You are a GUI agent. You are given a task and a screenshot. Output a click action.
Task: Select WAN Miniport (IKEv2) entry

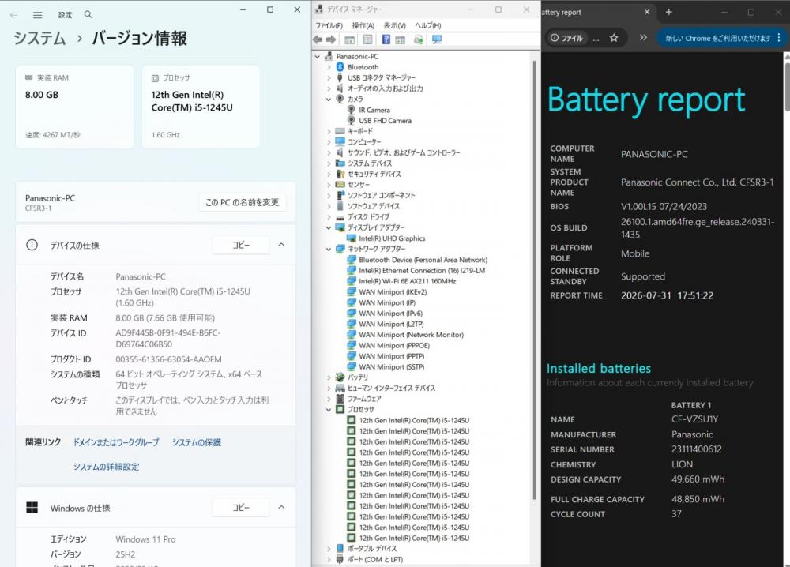393,291
